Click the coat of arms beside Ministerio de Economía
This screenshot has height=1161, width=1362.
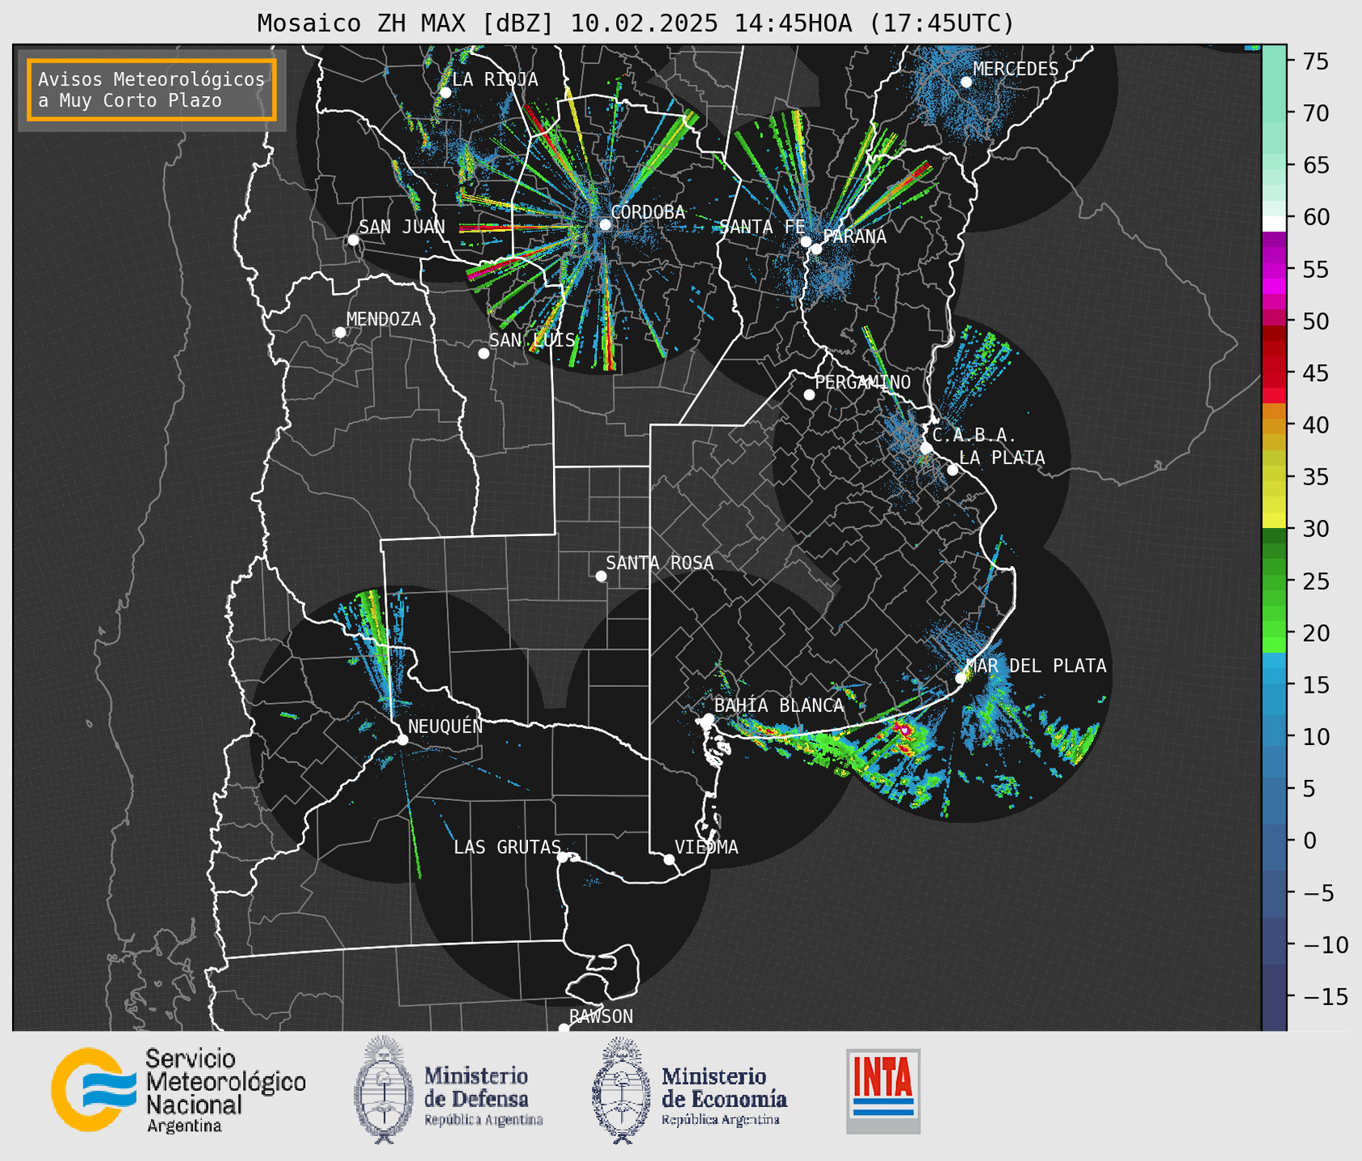pyautogui.click(x=622, y=1090)
